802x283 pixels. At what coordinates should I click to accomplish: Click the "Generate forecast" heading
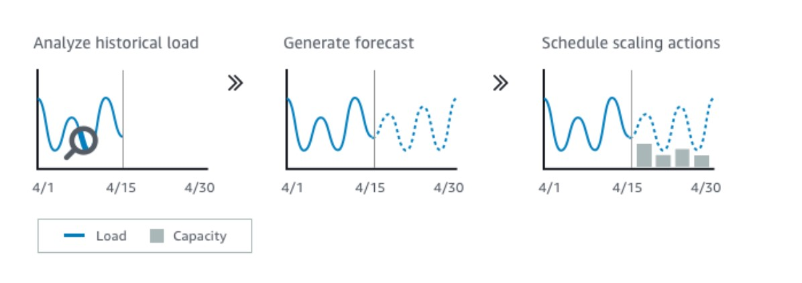point(349,44)
